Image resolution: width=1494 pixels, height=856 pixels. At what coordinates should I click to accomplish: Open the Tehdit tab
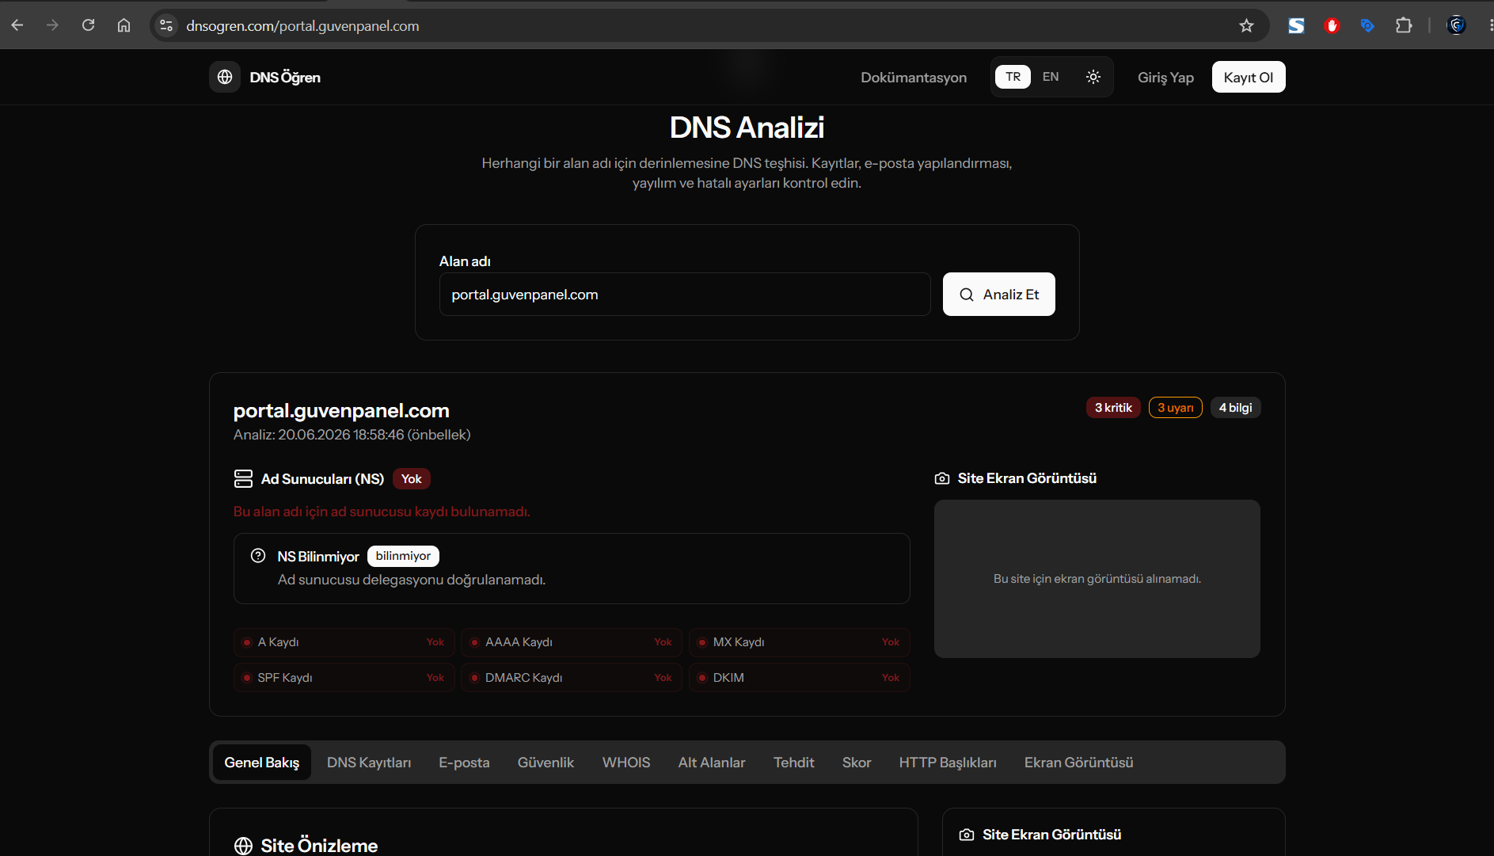click(793, 763)
